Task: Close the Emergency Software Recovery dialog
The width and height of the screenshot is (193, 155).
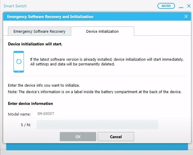Action: click(x=186, y=16)
